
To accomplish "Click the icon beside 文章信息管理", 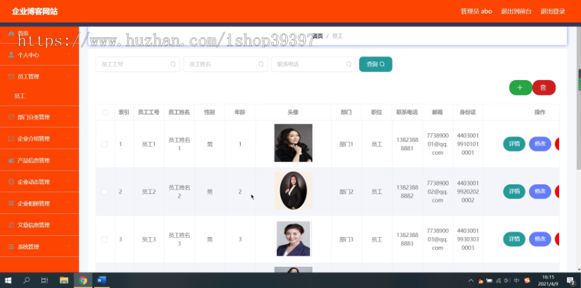I will (11, 225).
